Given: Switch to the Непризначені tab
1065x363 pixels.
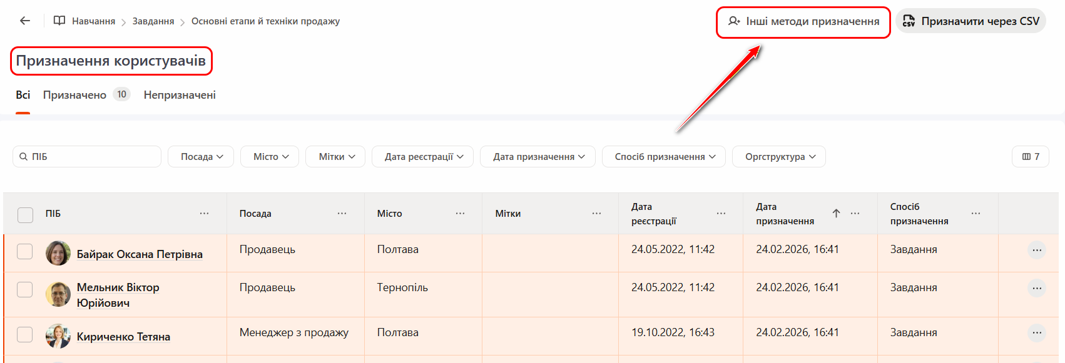Looking at the screenshot, I should 180,95.
